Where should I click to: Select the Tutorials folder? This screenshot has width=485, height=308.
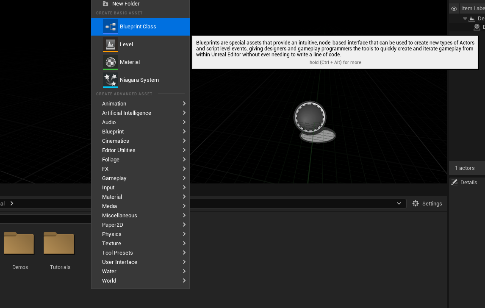click(59, 244)
